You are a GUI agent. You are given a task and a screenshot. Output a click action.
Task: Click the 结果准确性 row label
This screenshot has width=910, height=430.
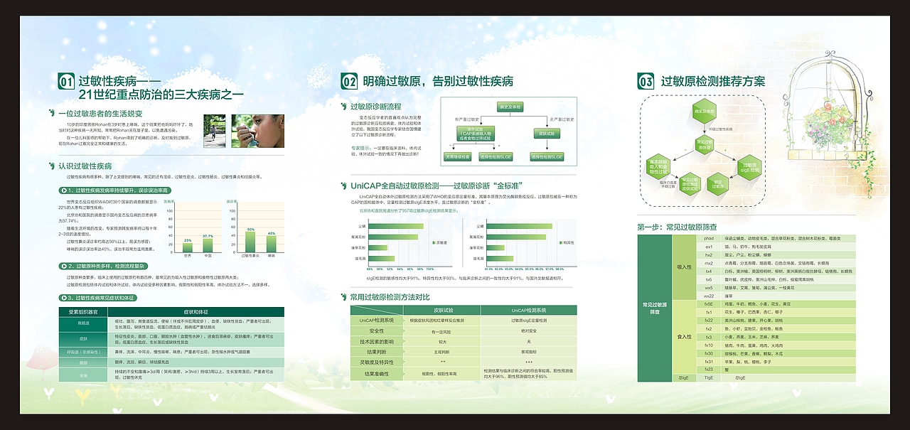coord(376,373)
